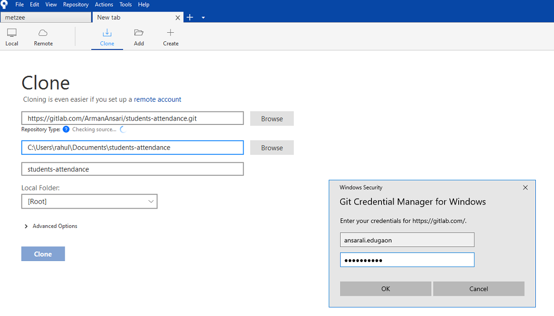The height and width of the screenshot is (316, 554).
Task: Cancel the credential dialog
Action: (479, 289)
